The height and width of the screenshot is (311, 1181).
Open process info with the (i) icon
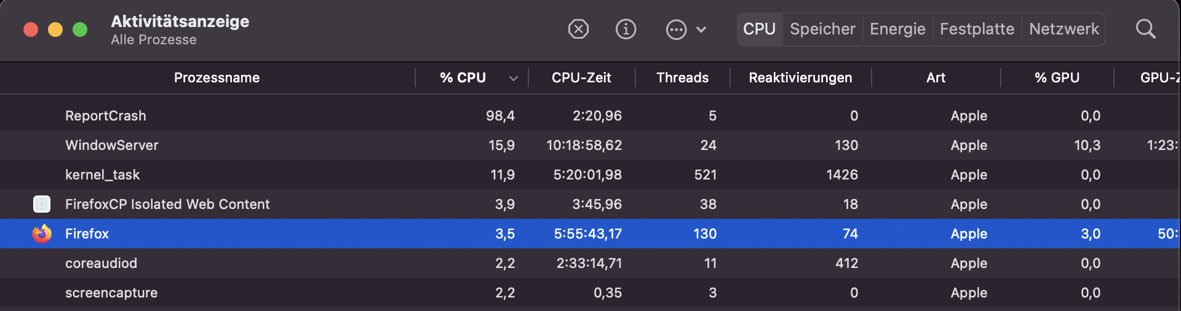(626, 29)
